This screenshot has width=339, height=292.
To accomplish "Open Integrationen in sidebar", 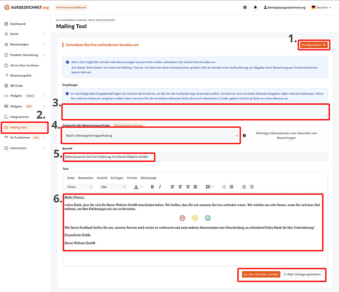I will click(x=19, y=117).
